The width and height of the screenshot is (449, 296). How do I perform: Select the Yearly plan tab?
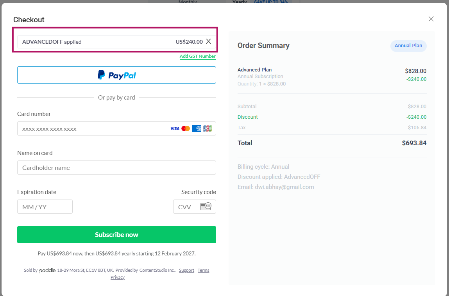[x=240, y=2]
